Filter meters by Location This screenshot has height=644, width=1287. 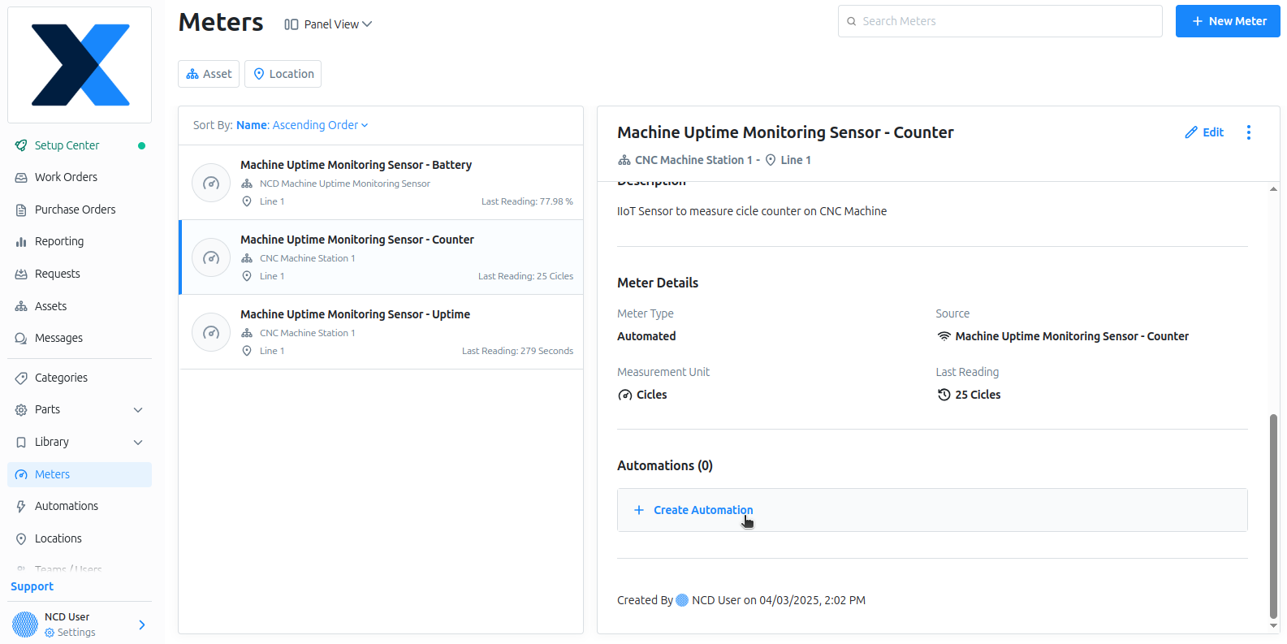283,74
